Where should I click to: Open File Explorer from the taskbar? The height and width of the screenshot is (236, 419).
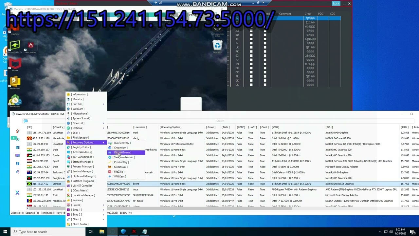(x=102, y=232)
